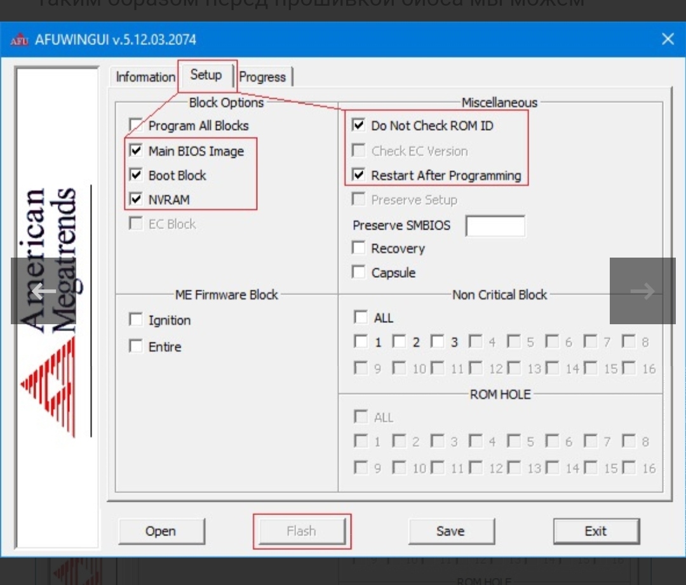Switch to the Information tab
This screenshot has width=686, height=585.
(x=145, y=77)
